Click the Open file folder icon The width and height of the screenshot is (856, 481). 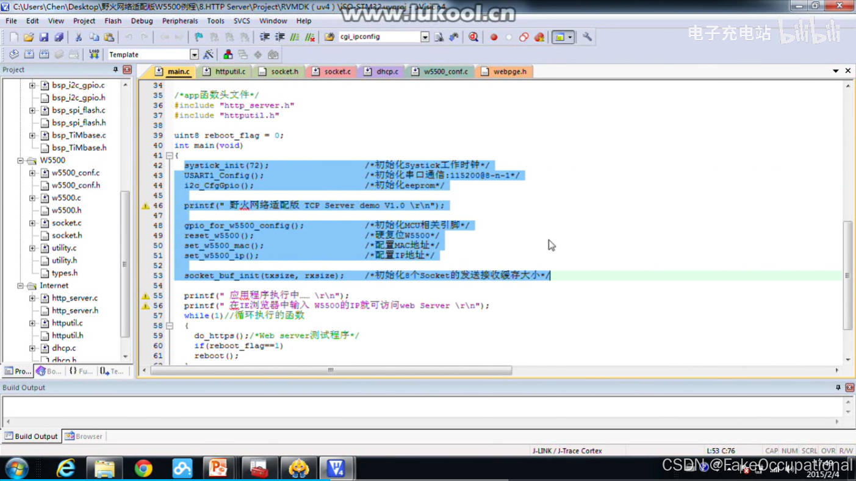tap(29, 37)
